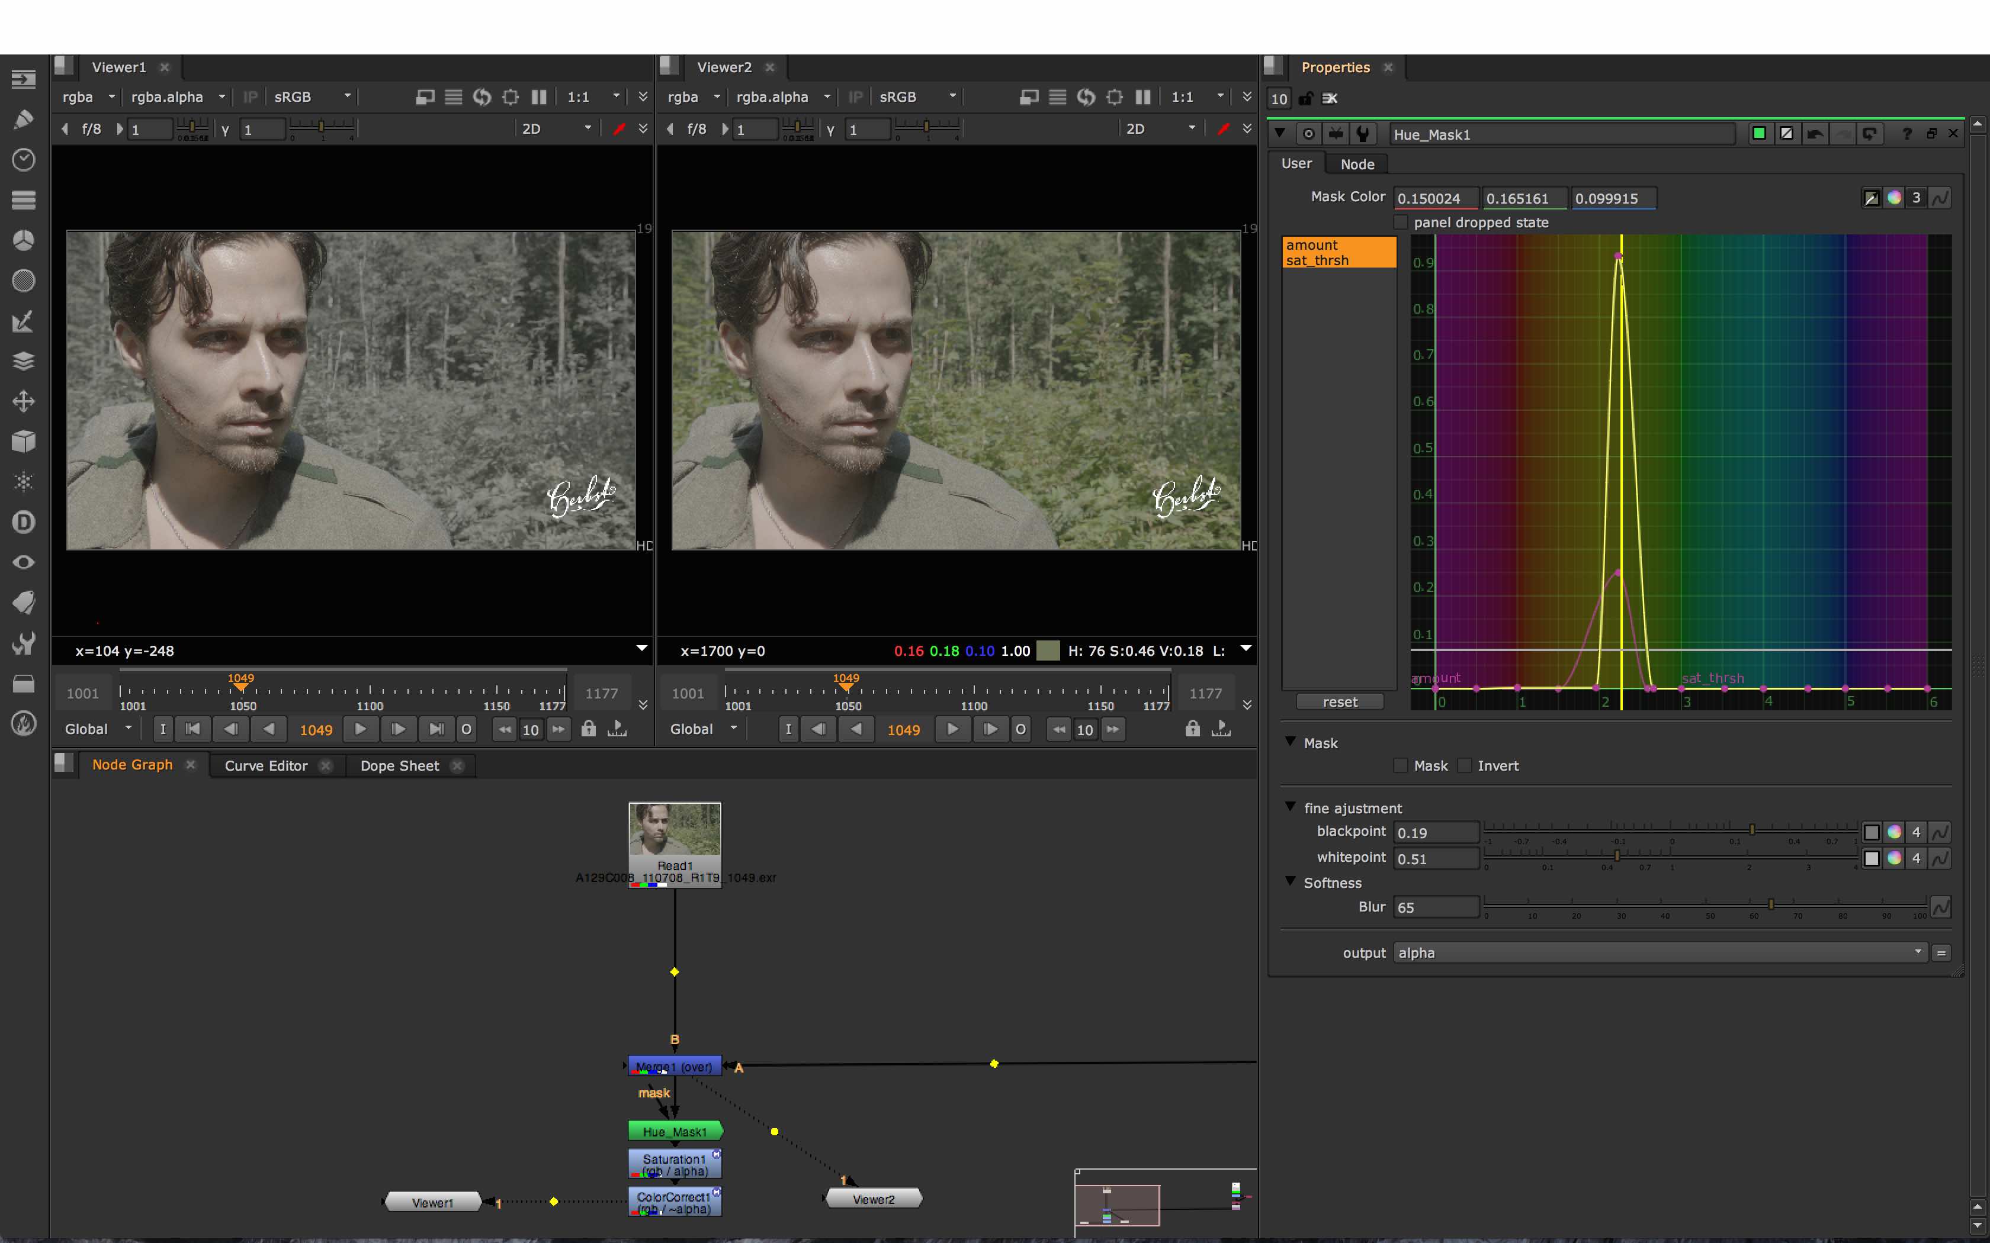
Task: Click the Properties panel lock icon
Action: click(1305, 99)
